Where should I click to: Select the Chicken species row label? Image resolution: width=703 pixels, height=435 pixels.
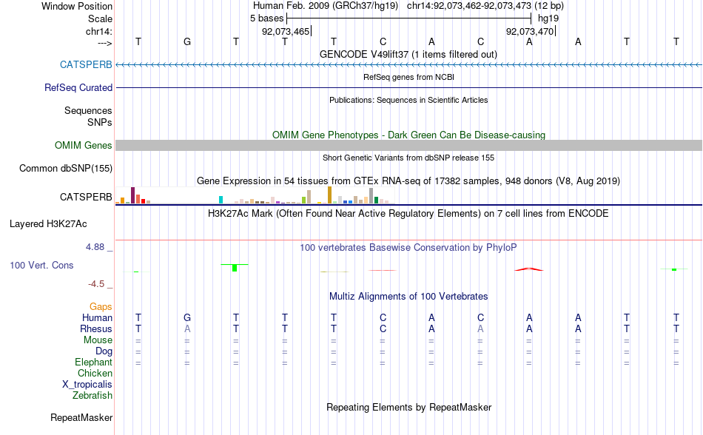point(95,373)
